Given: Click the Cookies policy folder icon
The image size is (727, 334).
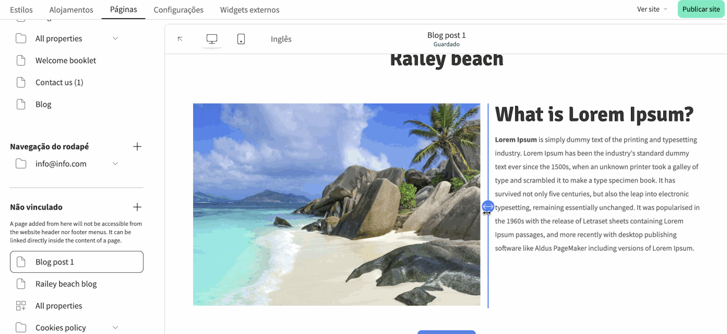Looking at the screenshot, I should (21, 327).
